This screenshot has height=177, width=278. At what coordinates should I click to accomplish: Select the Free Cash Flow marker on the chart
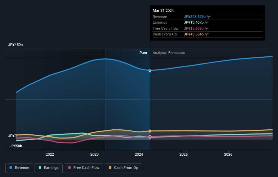click(x=150, y=137)
